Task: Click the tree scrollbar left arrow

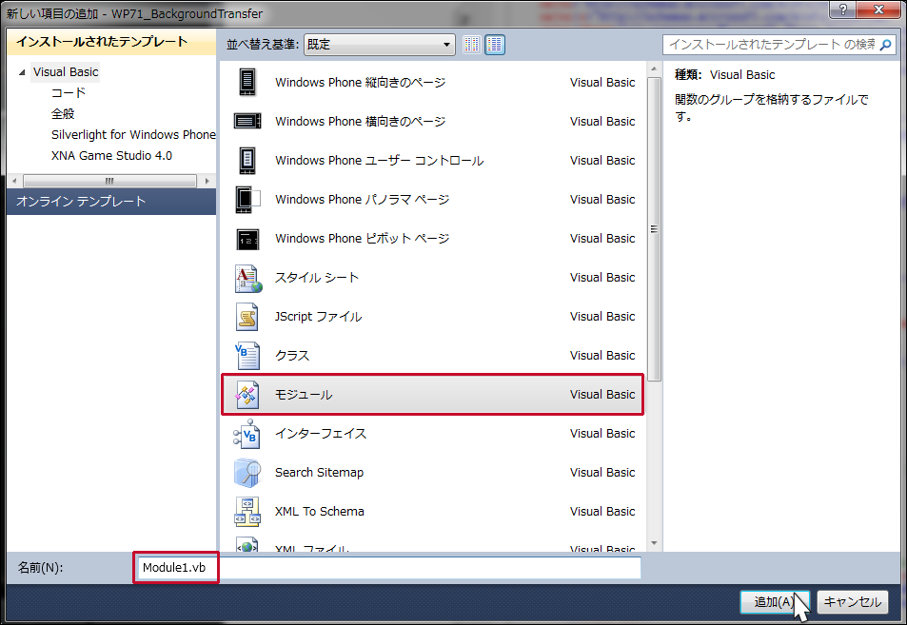Action: [x=14, y=181]
